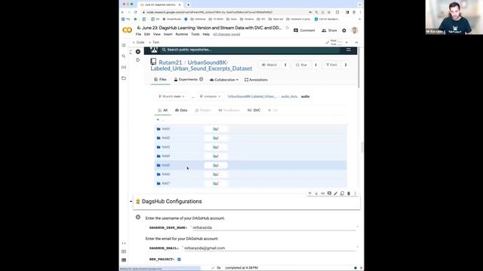Go back in browser history
483x271 pixels.
(122, 12)
